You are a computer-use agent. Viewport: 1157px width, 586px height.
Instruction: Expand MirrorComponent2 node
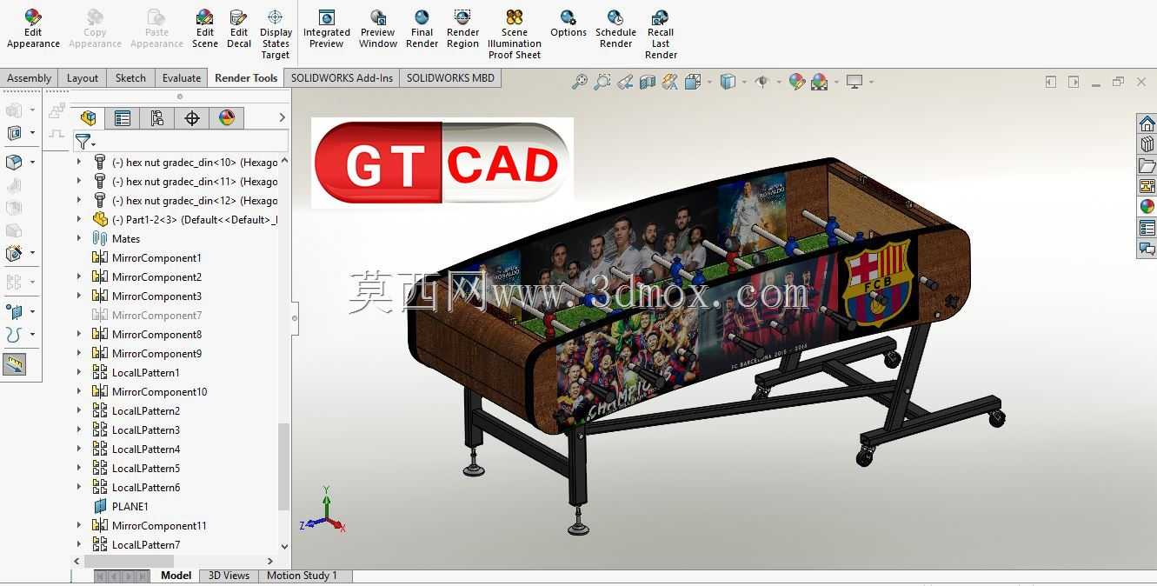(79, 276)
